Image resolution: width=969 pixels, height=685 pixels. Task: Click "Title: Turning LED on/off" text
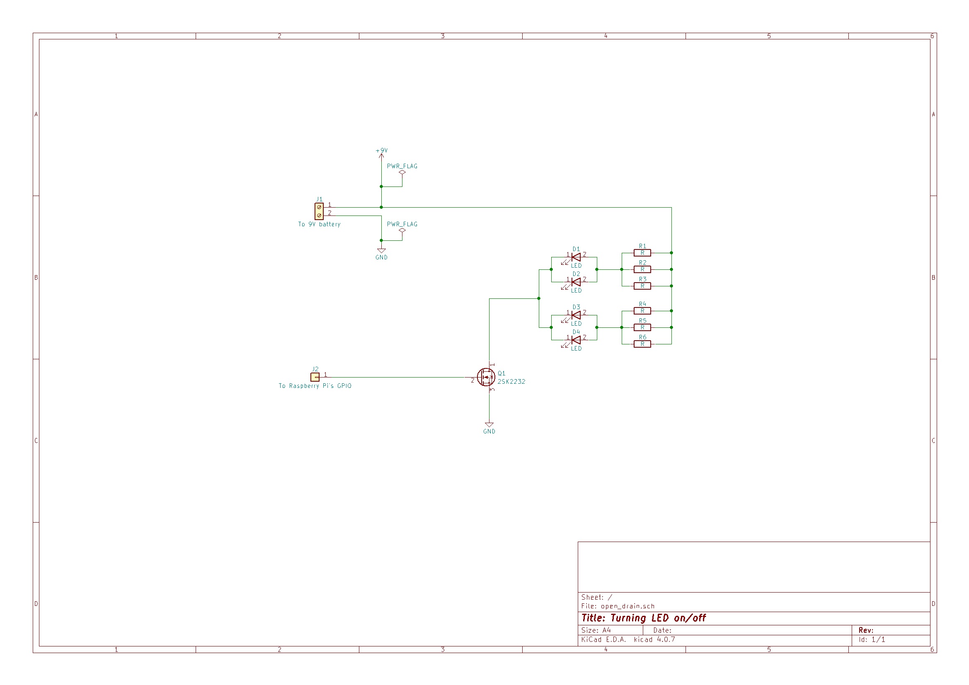644,619
